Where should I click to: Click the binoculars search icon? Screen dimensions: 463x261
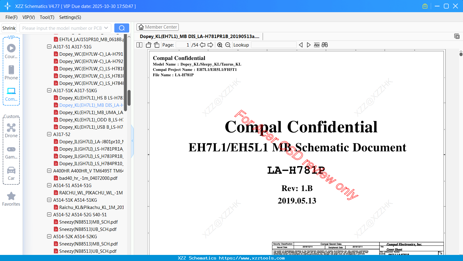[x=325, y=45]
